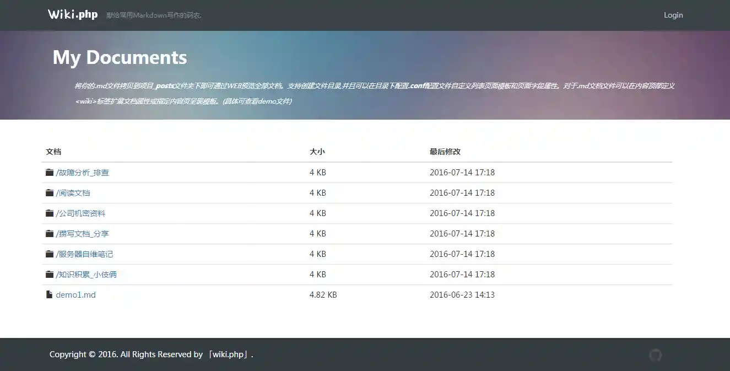Viewport: 730px width, 371px height.
Task: Click the 4 KB size of /故障分析_排查
Action: [x=318, y=173]
